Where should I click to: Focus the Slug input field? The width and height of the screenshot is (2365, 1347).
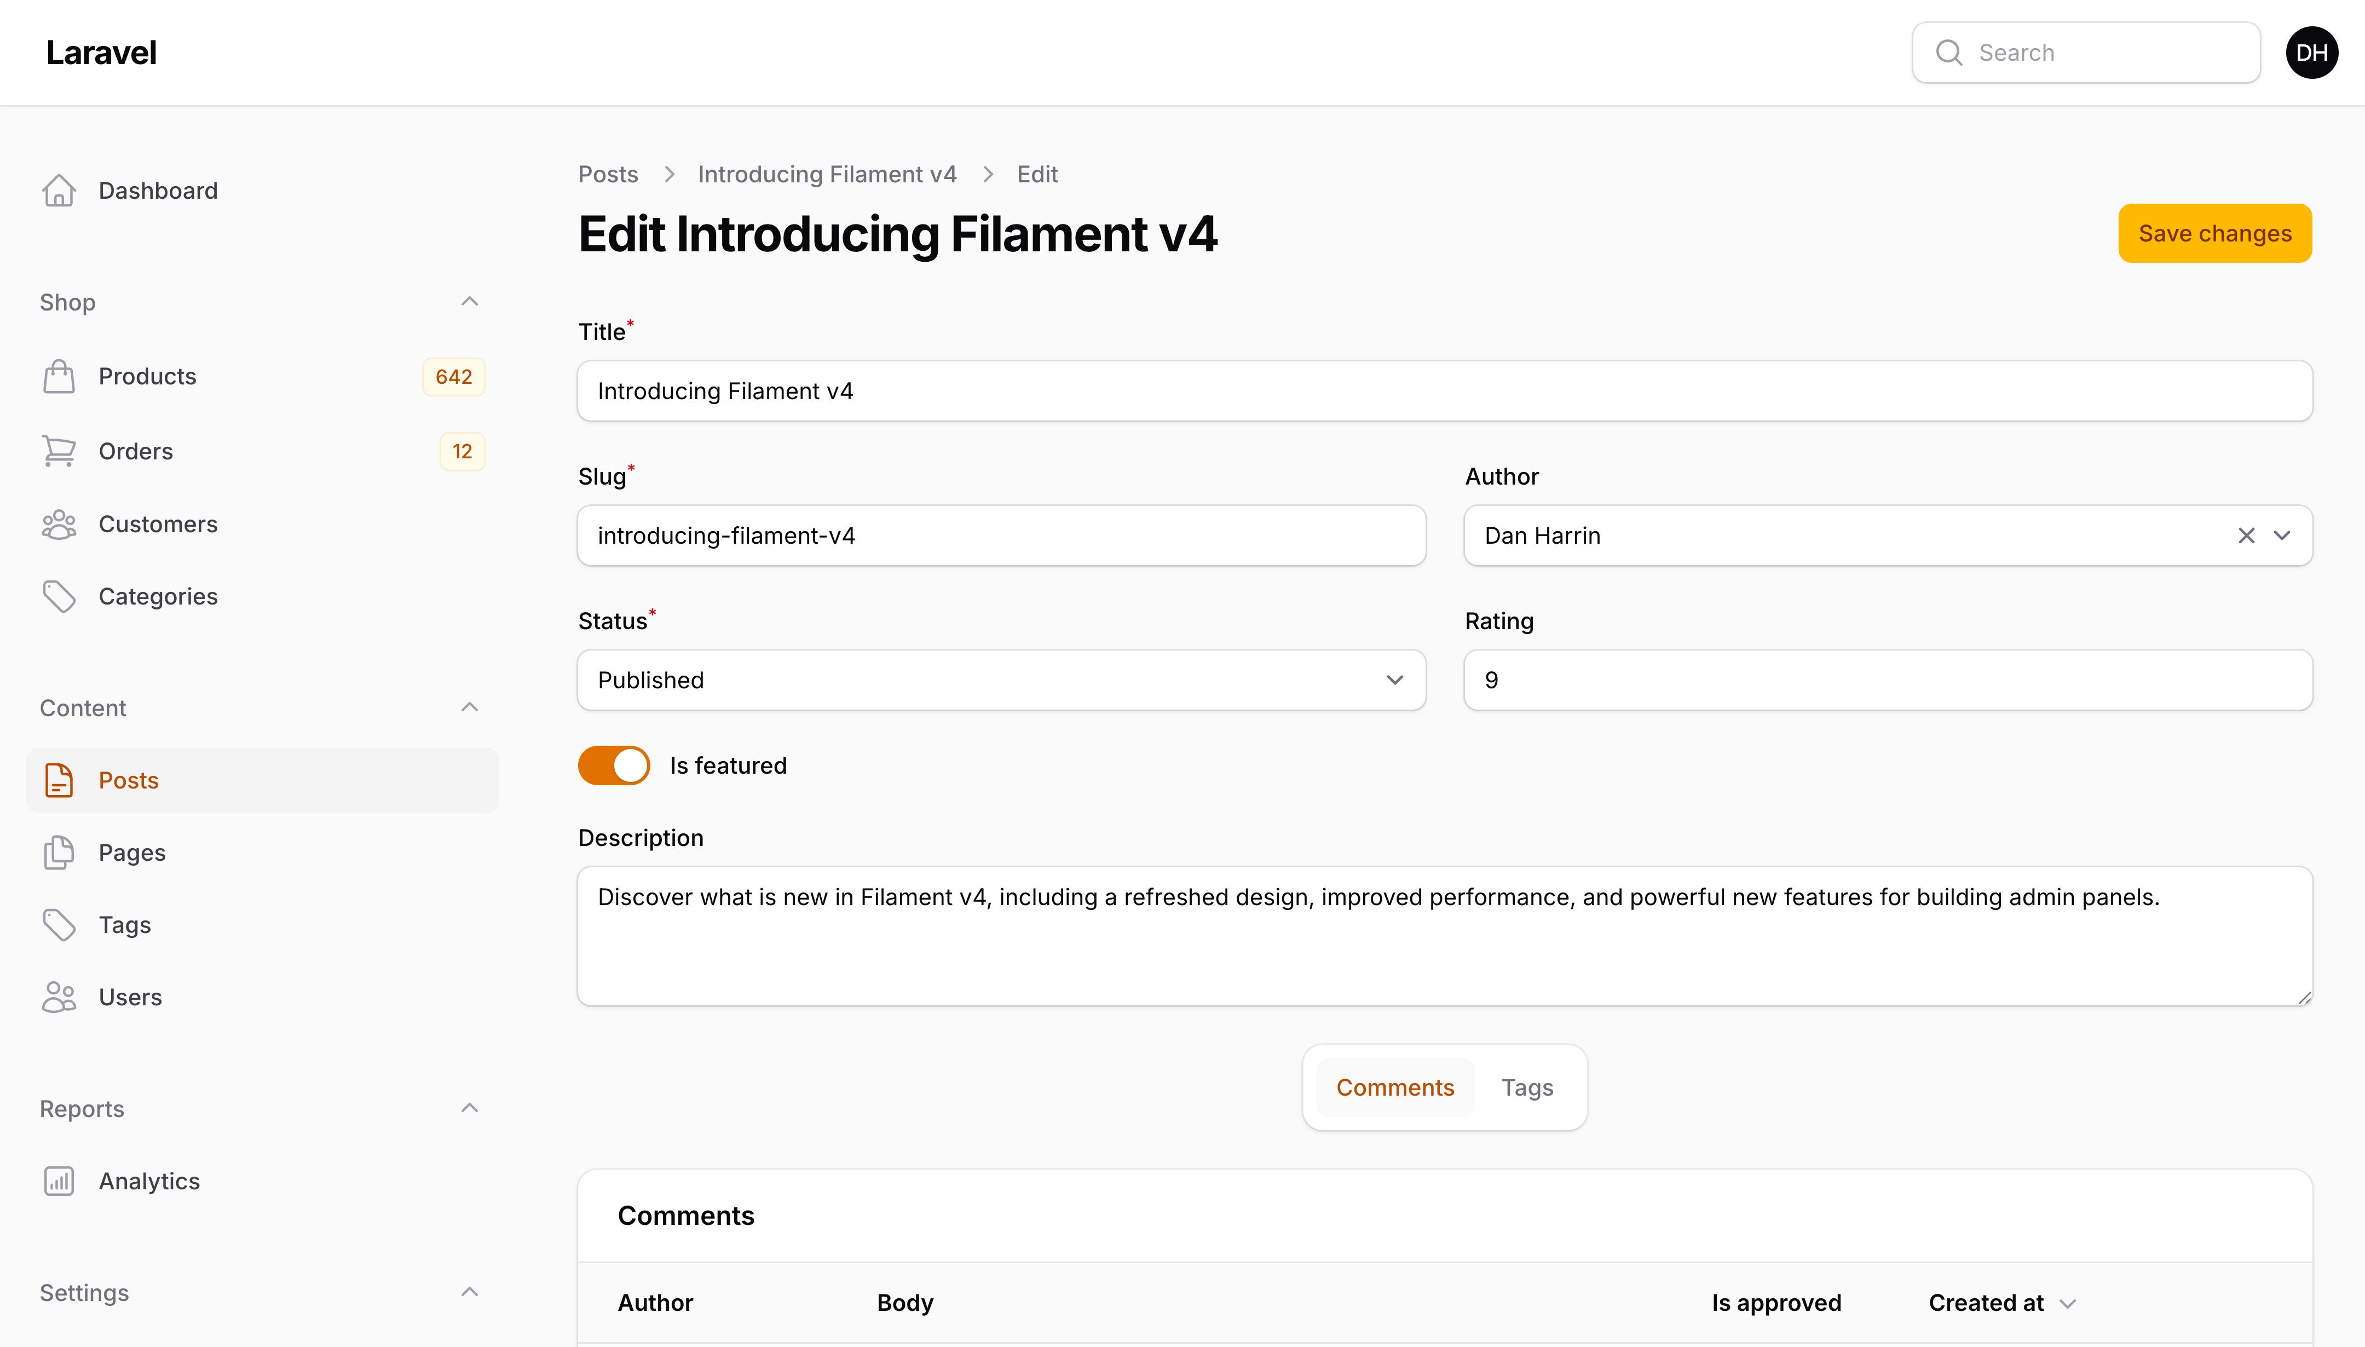(x=1002, y=536)
